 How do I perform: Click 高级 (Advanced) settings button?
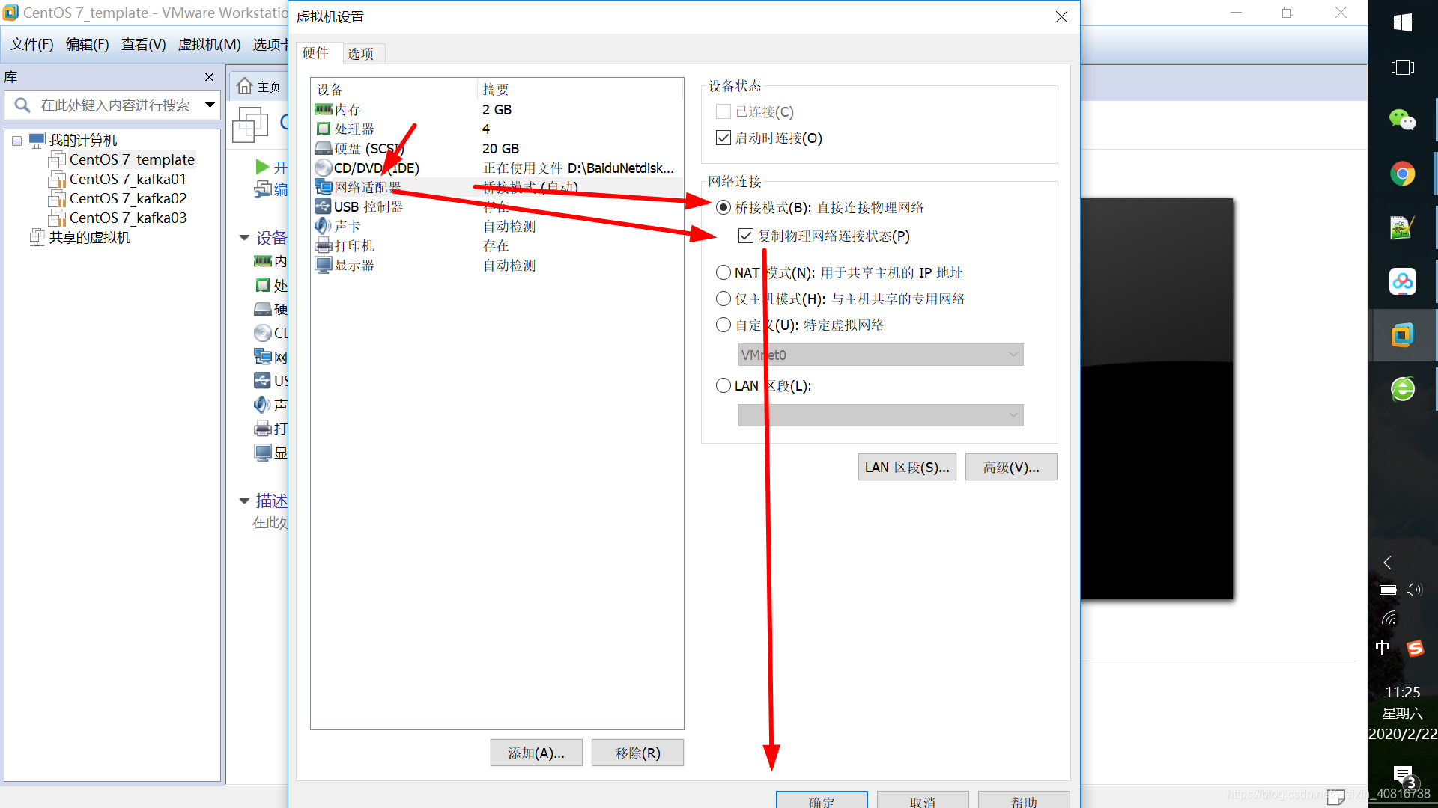[x=1010, y=467]
